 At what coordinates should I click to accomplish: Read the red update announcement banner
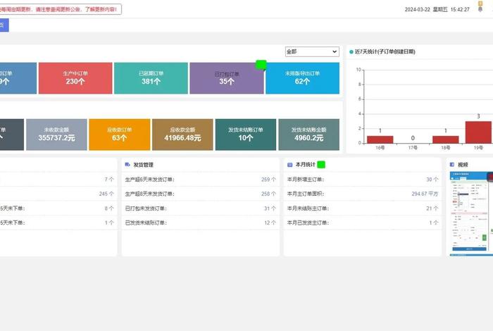click(x=60, y=9)
